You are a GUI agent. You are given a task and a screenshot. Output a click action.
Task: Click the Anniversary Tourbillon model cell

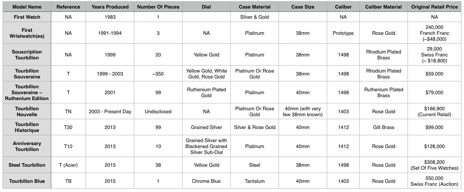27,146
